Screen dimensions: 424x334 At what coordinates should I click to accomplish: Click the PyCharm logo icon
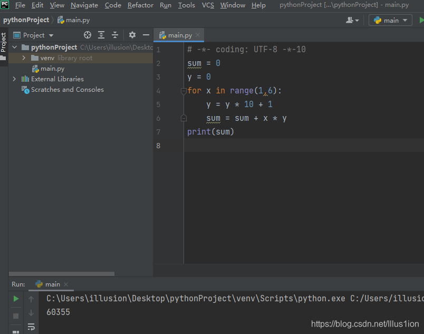click(x=5, y=5)
